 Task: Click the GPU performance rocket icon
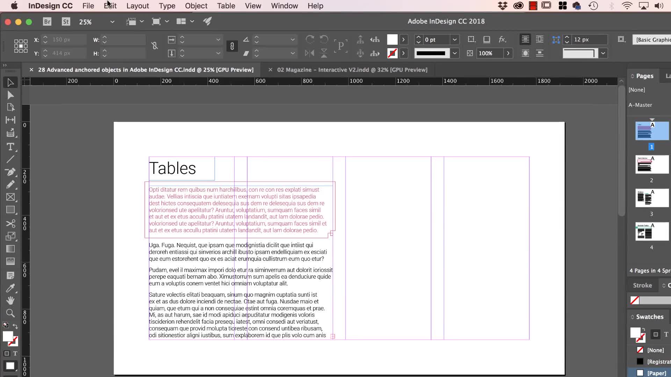207,21
